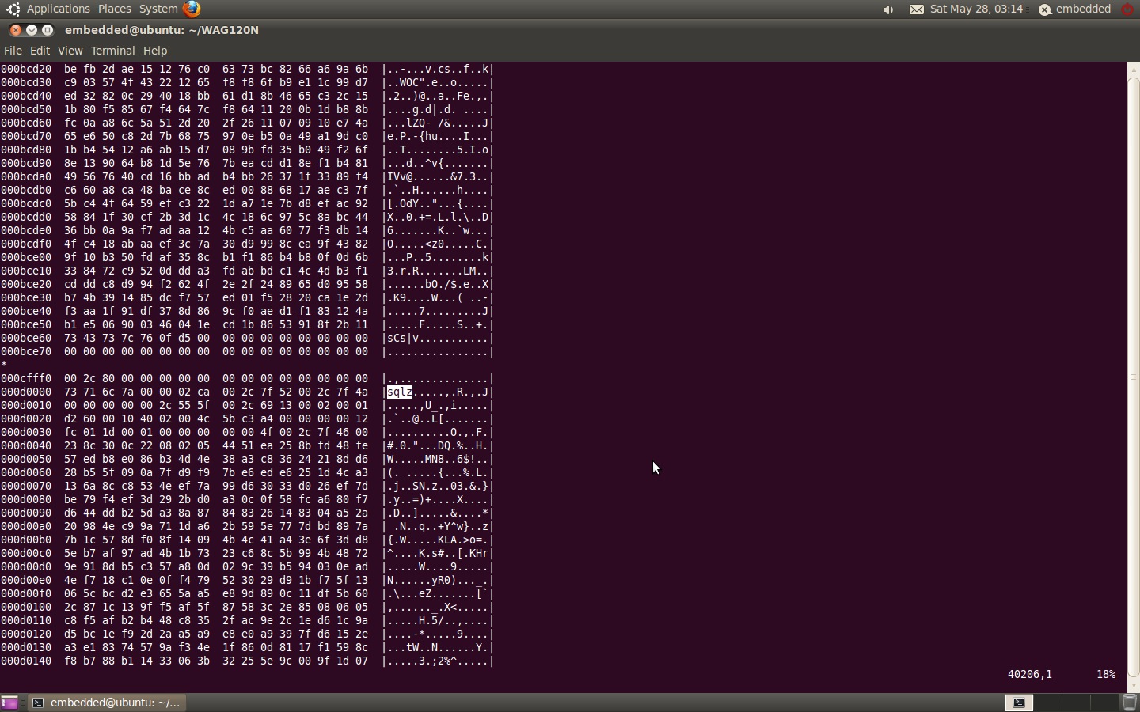Open the embedded user status menu
This screenshot has height=712, width=1140.
coord(1075,9)
